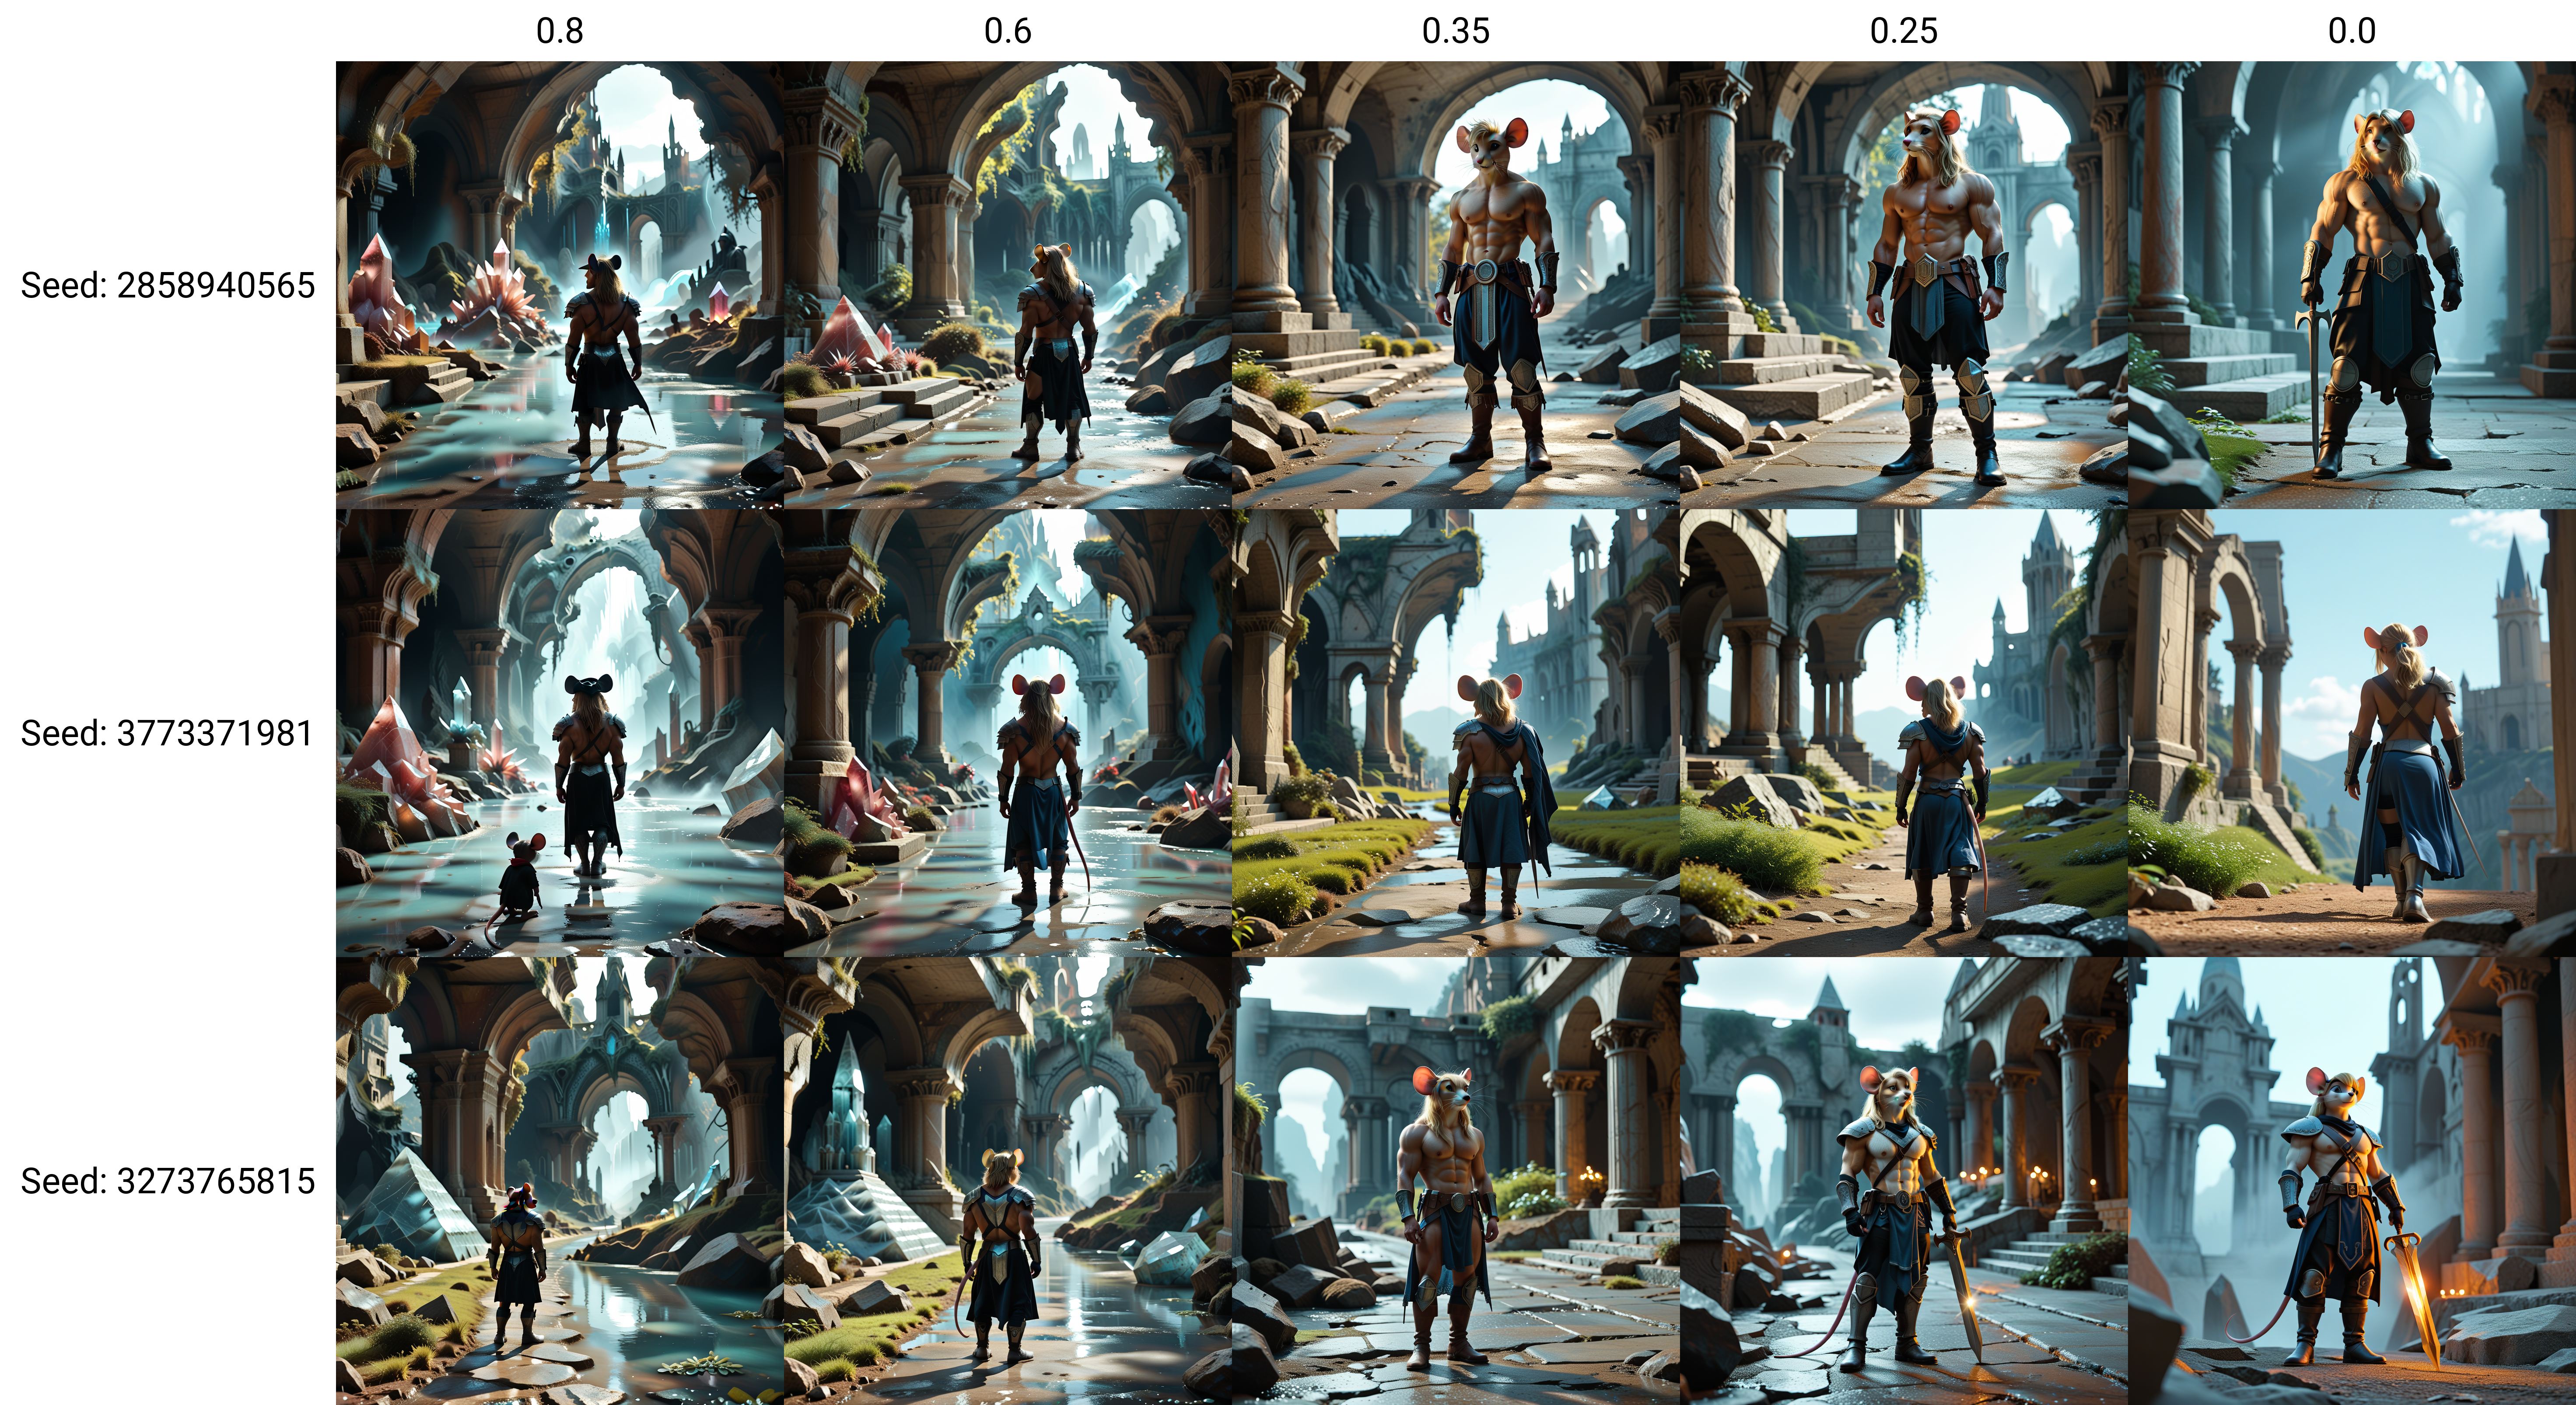Image resolution: width=2576 pixels, height=1405 pixels.
Task: Click image at column 0.25, seed 3273765815
Action: point(1904,1181)
